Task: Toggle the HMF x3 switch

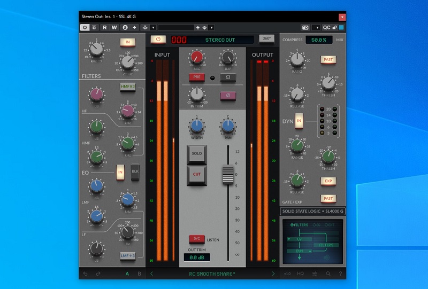Action: (128, 87)
